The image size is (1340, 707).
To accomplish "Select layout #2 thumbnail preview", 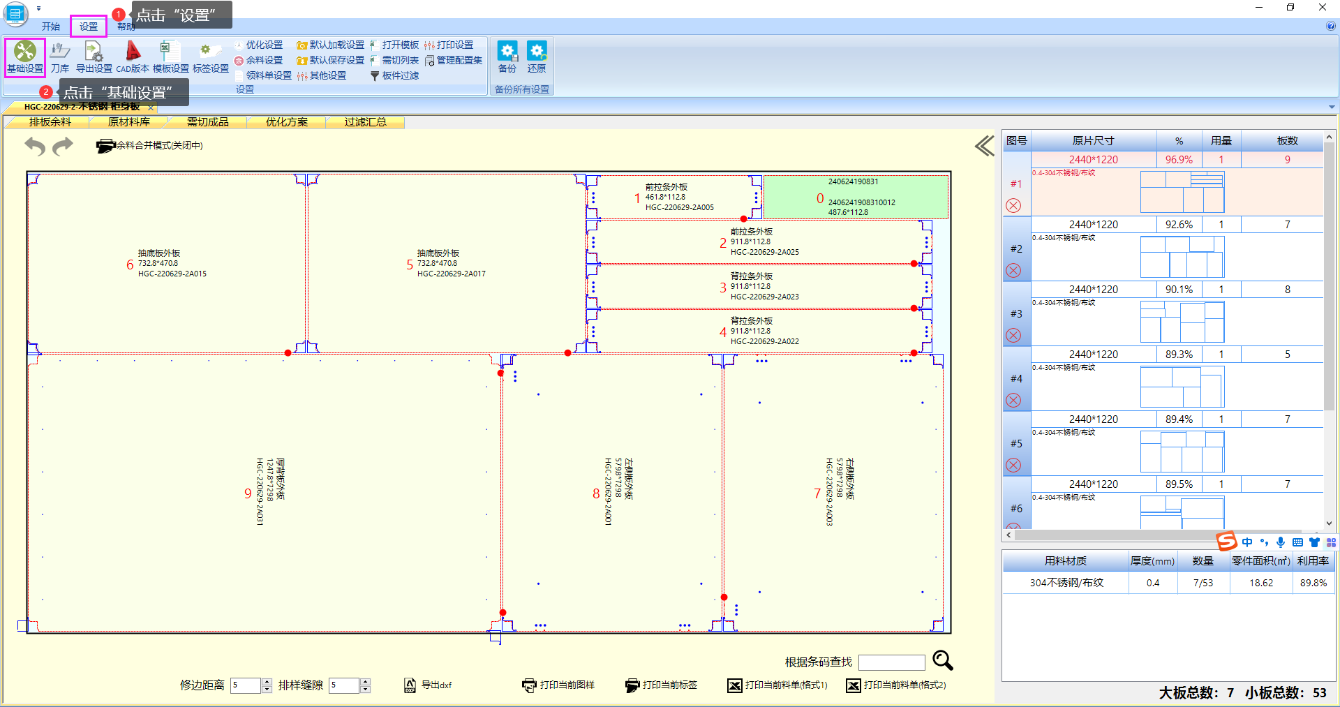I will tap(1182, 257).
